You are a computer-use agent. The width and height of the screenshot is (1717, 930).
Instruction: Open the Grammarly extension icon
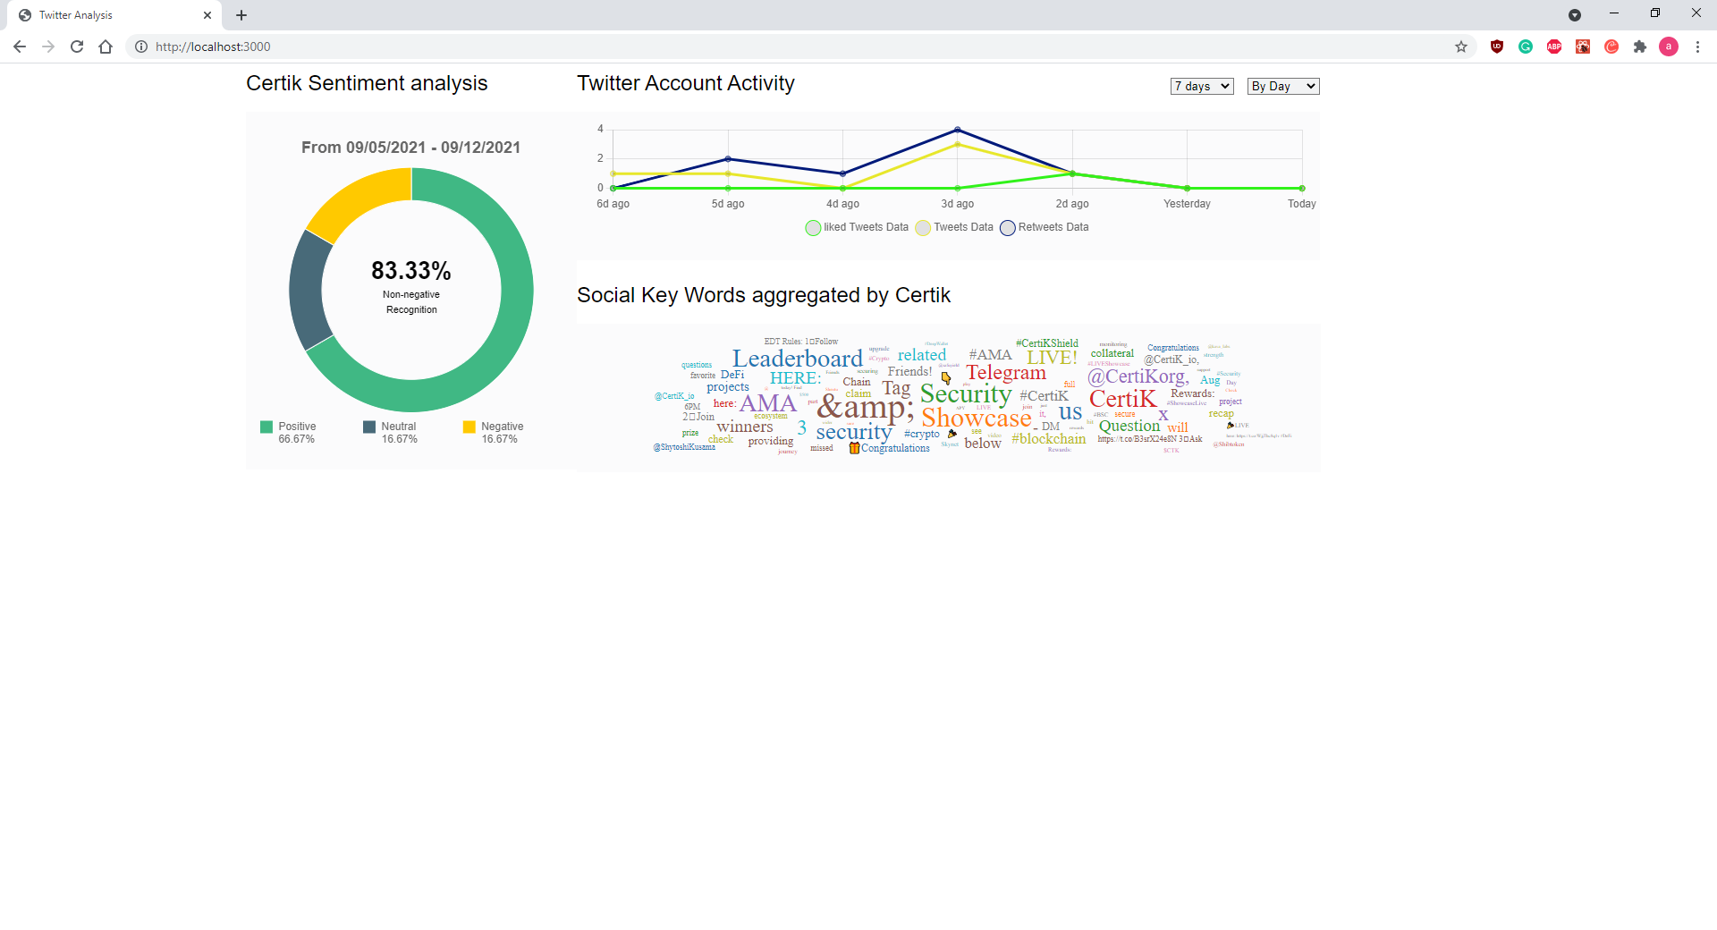pyautogui.click(x=1526, y=46)
